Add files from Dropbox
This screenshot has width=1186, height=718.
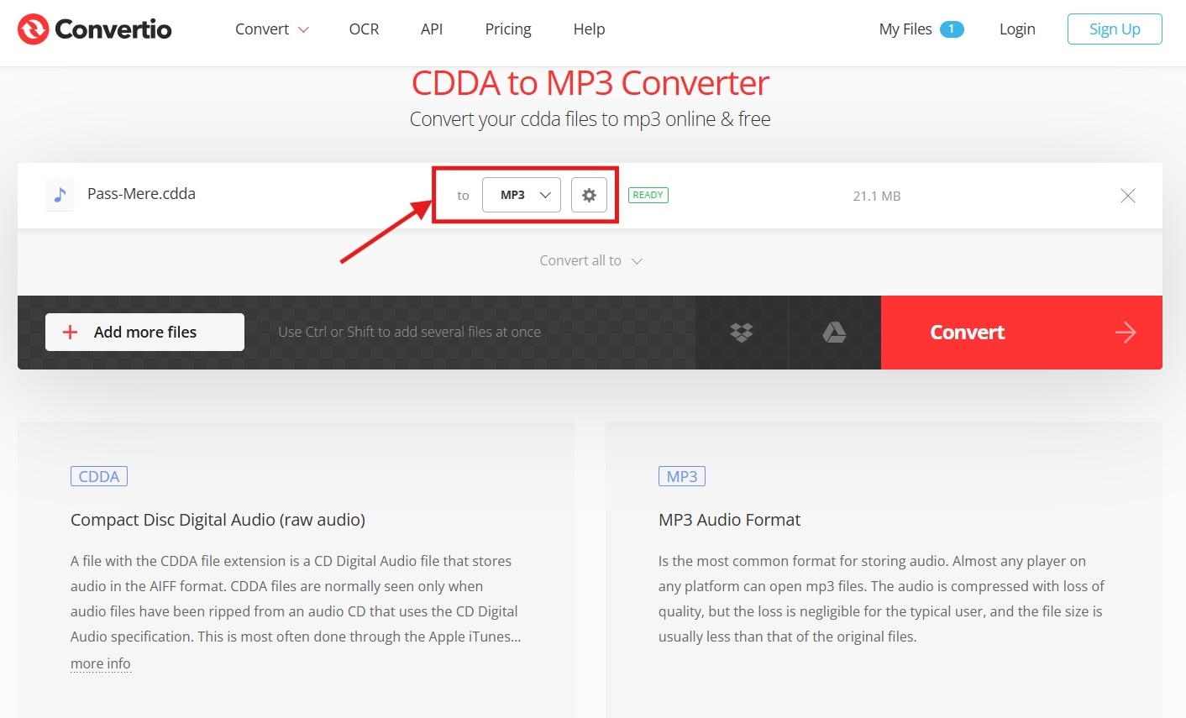pyautogui.click(x=742, y=333)
